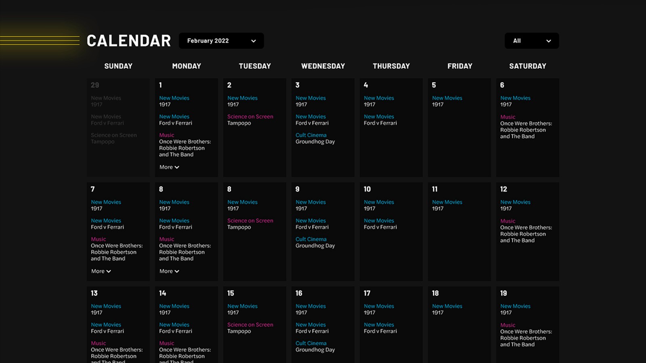The image size is (646, 363).
Task: Open greyed Tampopo on day 29
Action: click(103, 142)
